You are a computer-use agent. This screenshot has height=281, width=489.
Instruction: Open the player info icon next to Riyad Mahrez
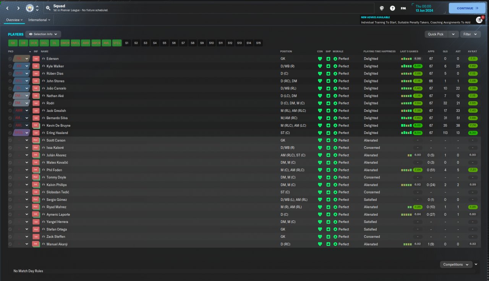coord(44,207)
